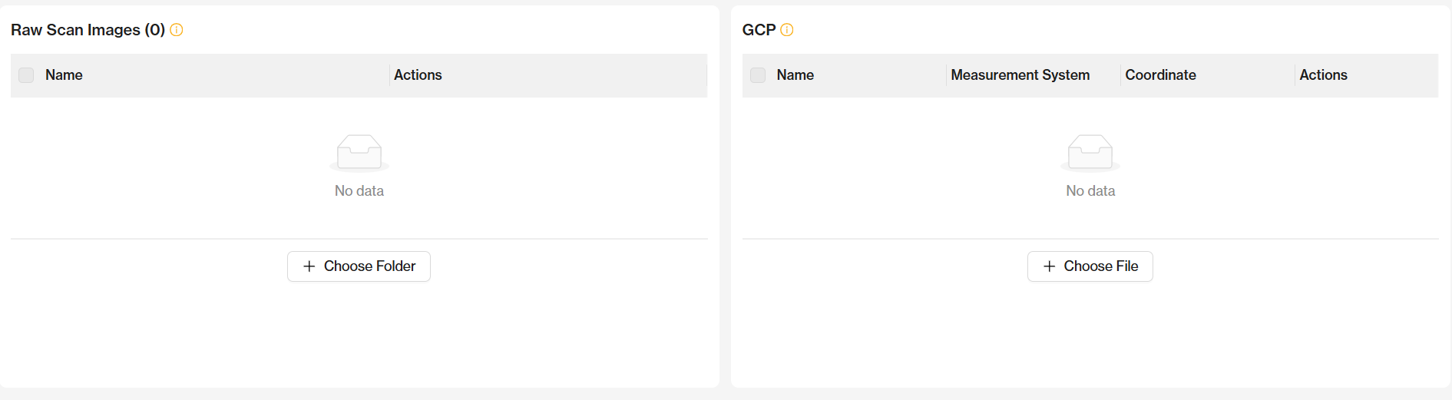Click Actions column header in Raw Scan Images

[418, 75]
